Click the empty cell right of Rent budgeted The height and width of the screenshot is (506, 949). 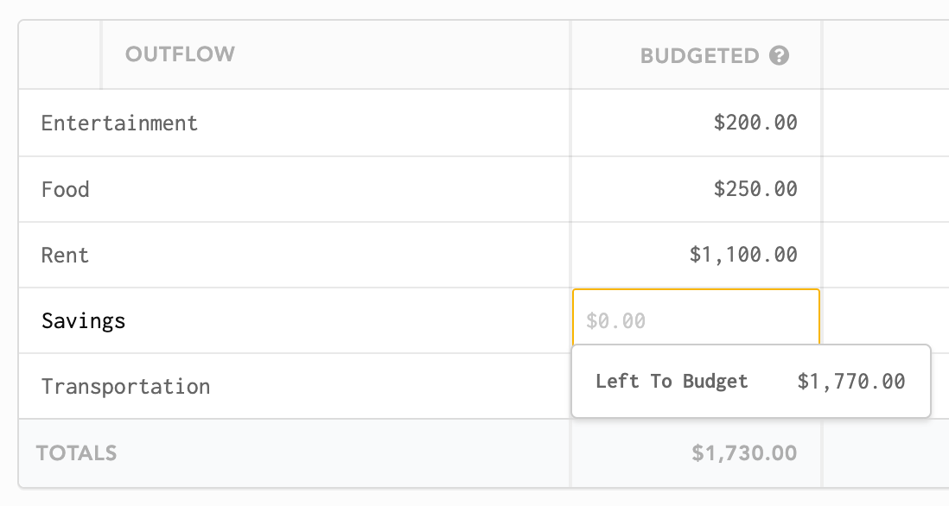[886, 255]
